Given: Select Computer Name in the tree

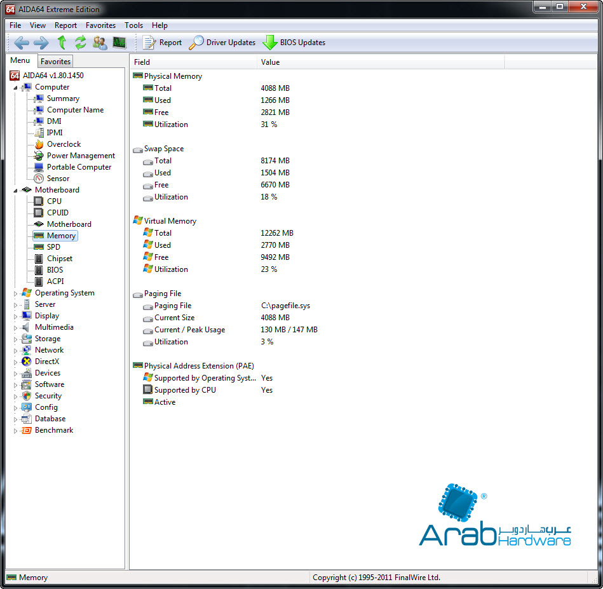Looking at the screenshot, I should [x=76, y=110].
